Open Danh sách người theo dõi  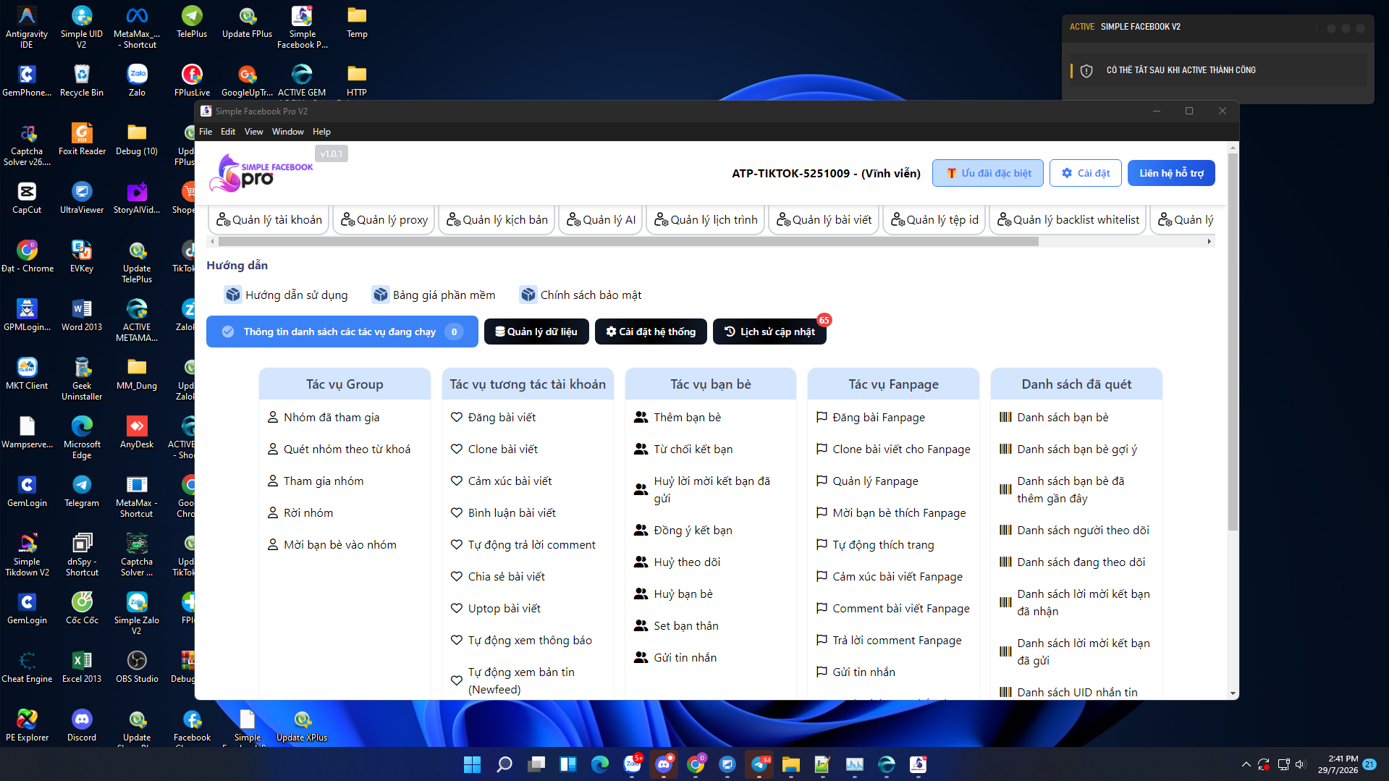coord(1074,531)
